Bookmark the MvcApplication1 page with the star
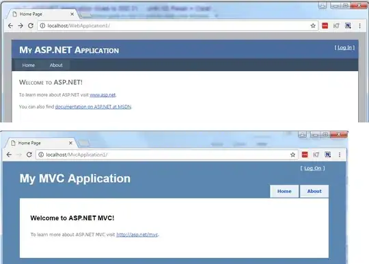This screenshot has width=369, height=264. pos(292,155)
